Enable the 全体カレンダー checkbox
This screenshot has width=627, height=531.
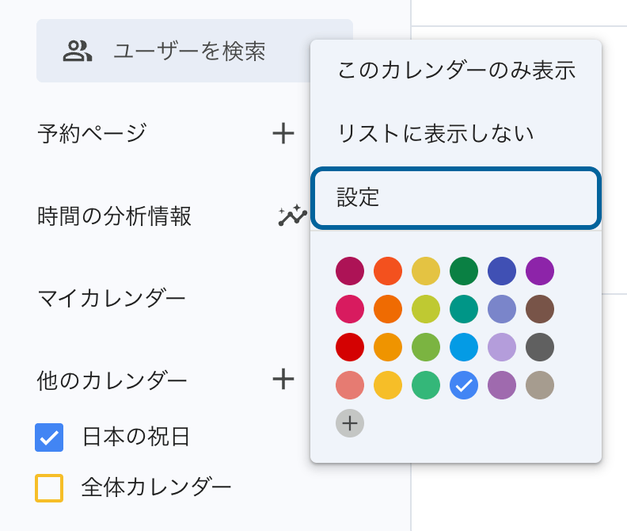(49, 487)
